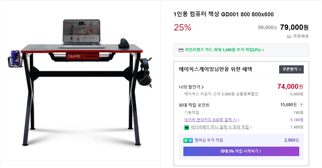Click the card icon in 라인프렌즈 banner

click(181, 50)
